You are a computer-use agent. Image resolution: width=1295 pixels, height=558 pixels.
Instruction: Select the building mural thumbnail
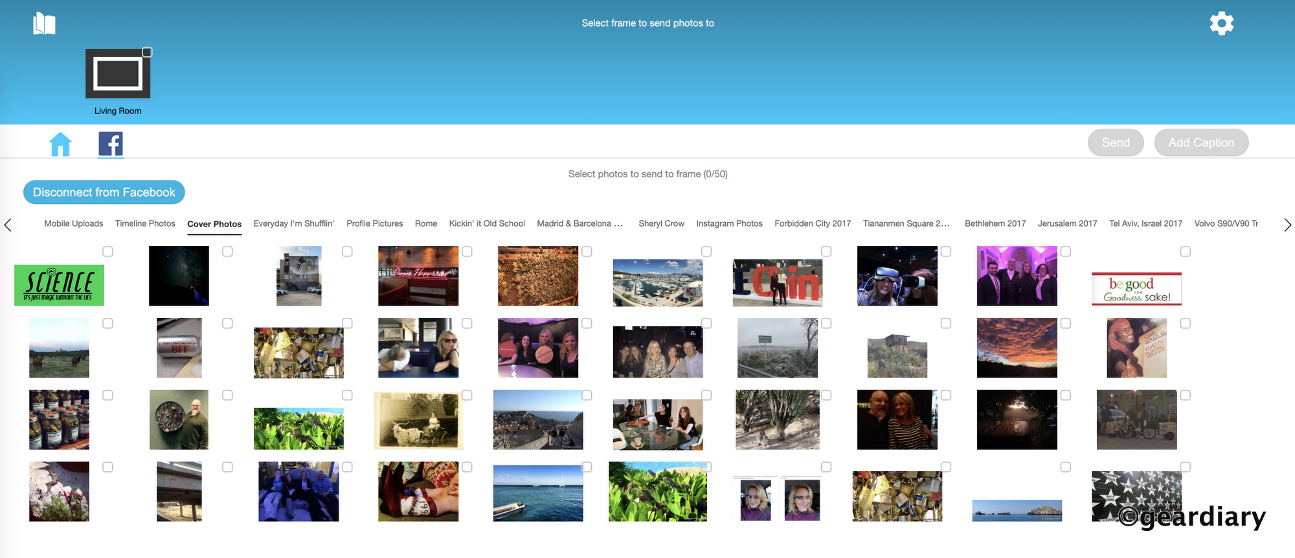click(298, 276)
